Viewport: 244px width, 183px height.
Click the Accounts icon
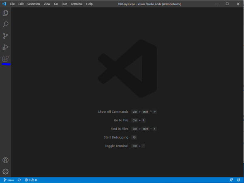(x=6, y=160)
